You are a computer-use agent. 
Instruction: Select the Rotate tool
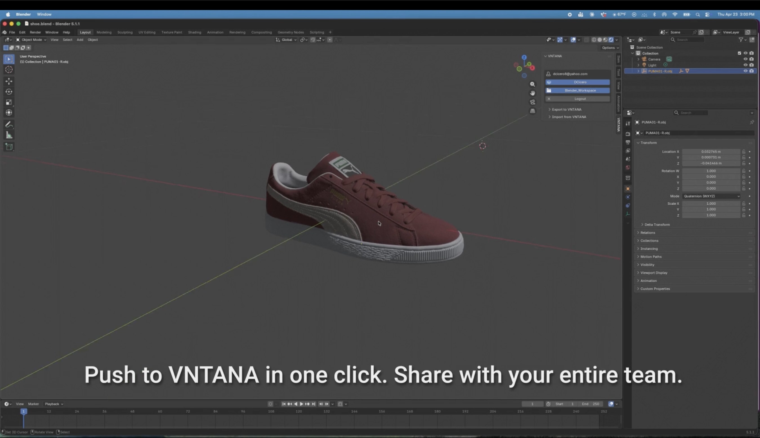(x=9, y=92)
